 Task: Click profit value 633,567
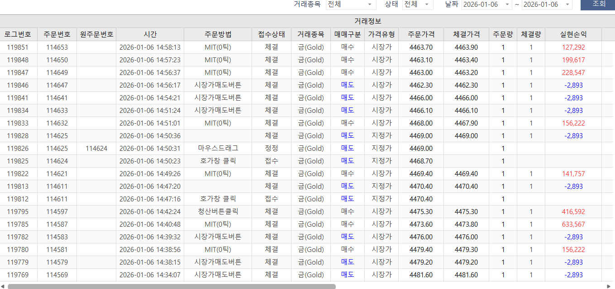tap(573, 224)
